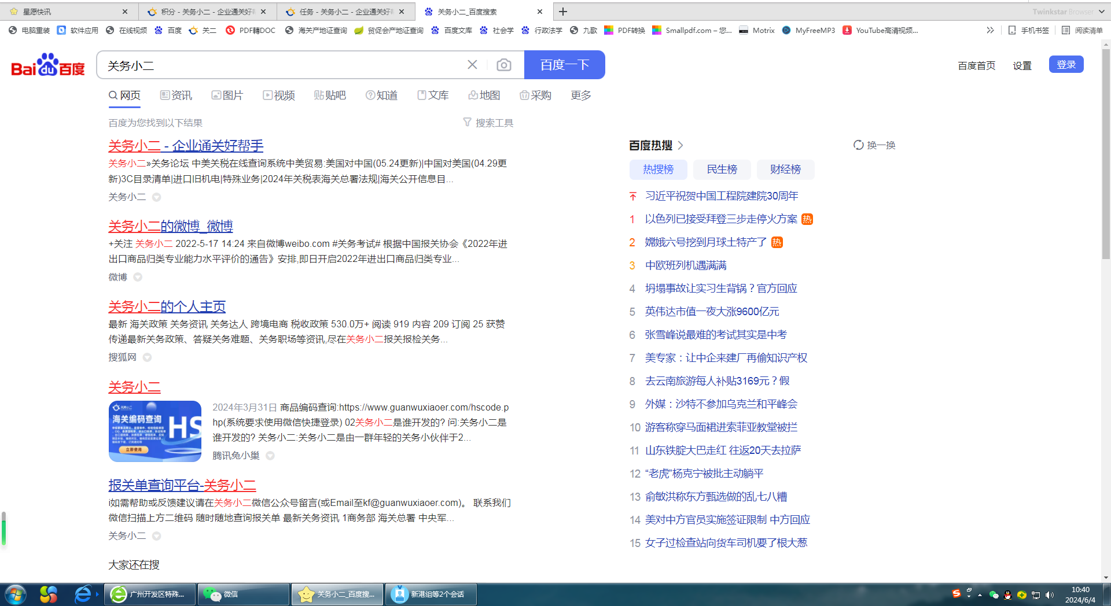Open the MyFreeMP3 bookmark
1111x606 pixels.
click(x=808, y=30)
